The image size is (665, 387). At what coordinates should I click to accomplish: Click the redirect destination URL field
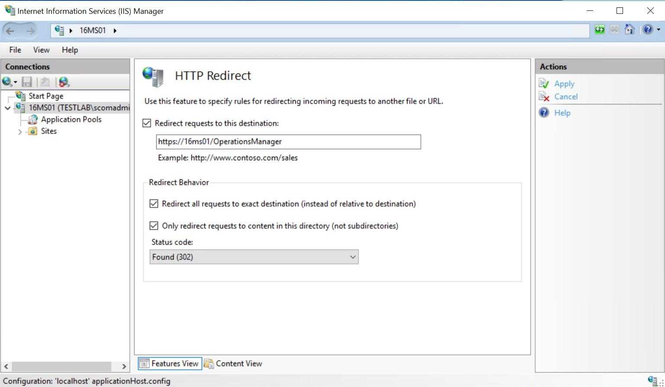tap(288, 142)
